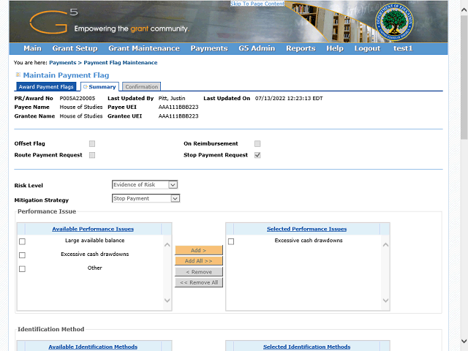Open the Help menu

tap(335, 48)
